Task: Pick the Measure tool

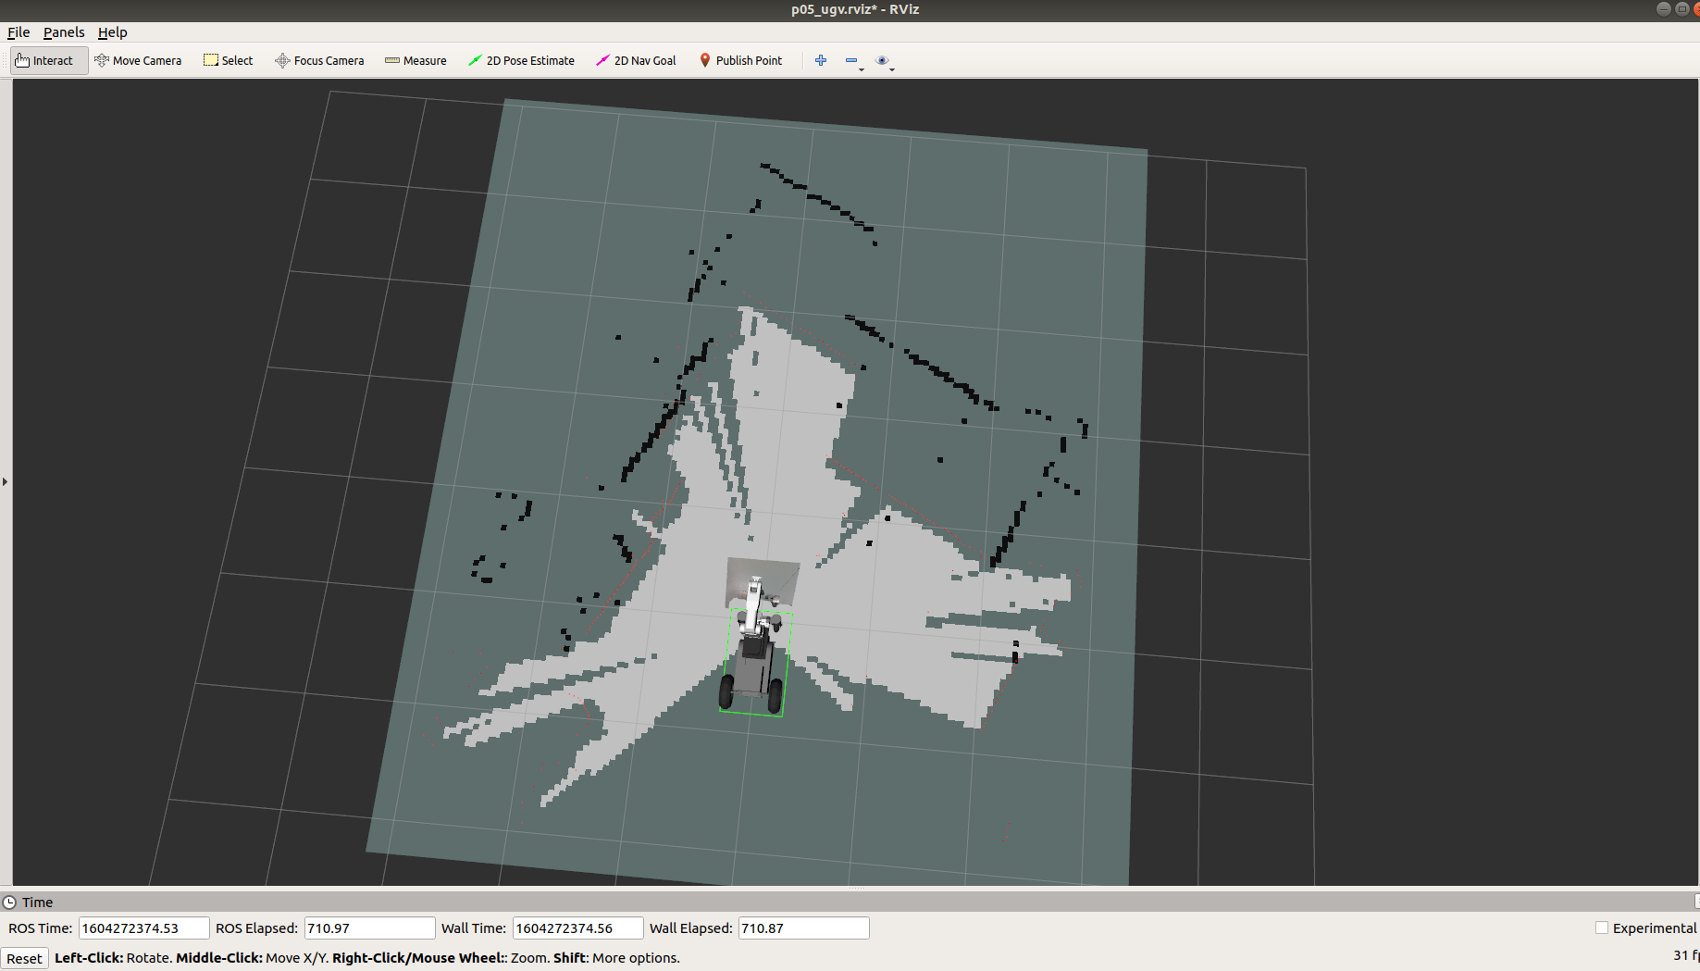Action: [x=416, y=61]
